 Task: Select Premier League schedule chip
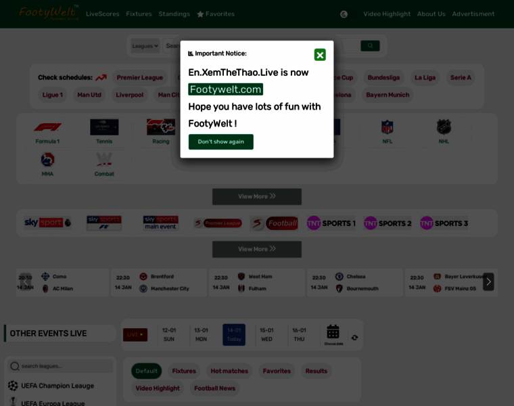(x=139, y=78)
